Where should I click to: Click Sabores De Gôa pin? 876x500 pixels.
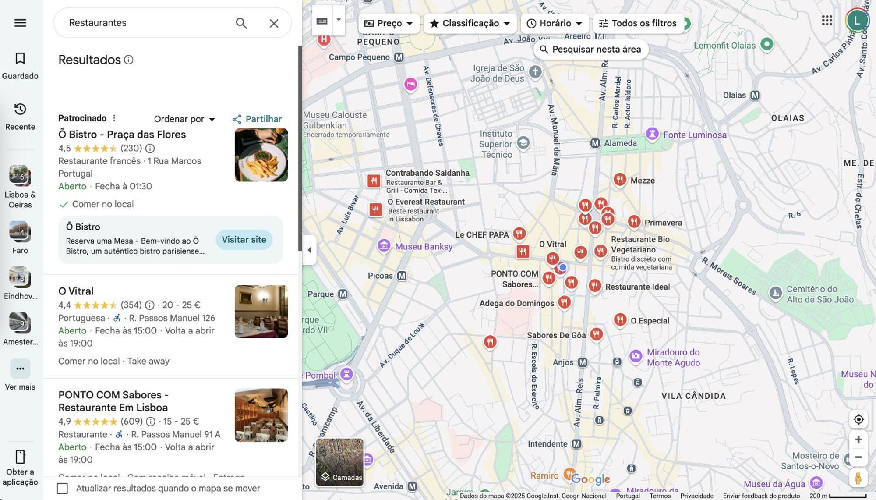tap(596, 334)
